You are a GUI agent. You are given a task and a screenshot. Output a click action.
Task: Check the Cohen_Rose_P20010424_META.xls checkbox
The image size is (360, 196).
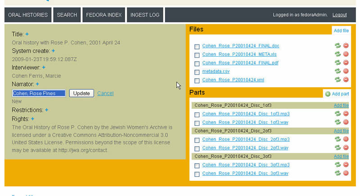pyautogui.click(x=197, y=55)
